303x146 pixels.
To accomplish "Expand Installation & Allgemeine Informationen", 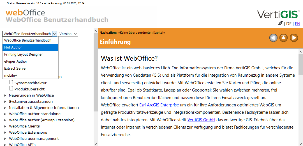I will tap(5, 108).
